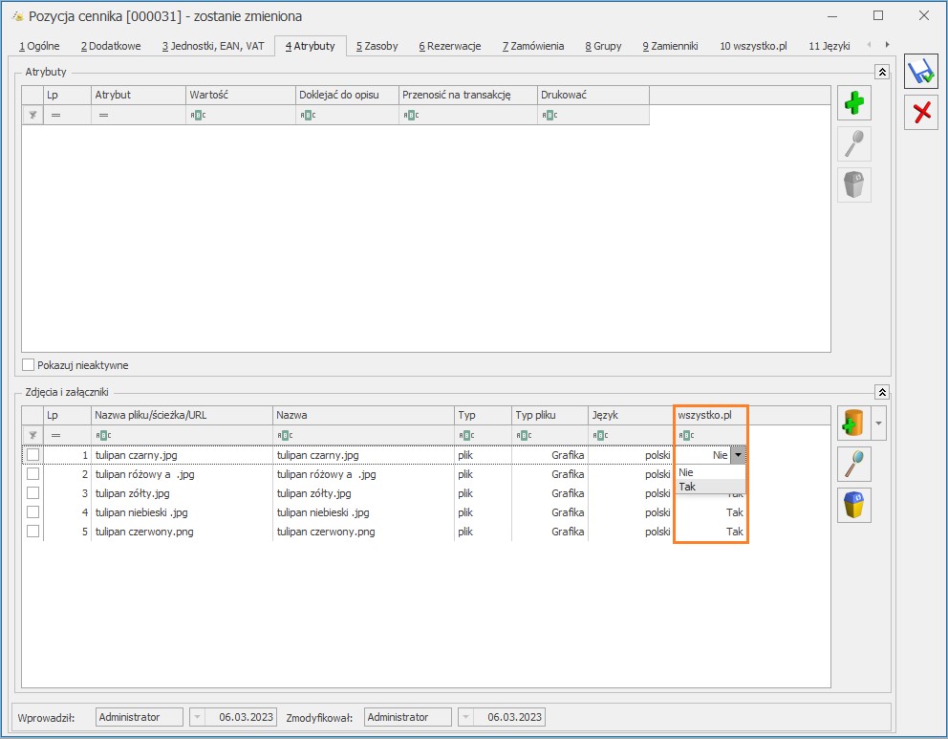The height and width of the screenshot is (739, 948).
Task: Click Typ pliku filter ABC icon
Action: (x=524, y=435)
